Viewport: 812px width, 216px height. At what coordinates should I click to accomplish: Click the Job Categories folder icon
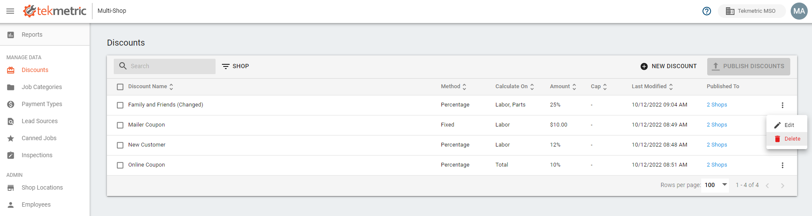point(11,87)
